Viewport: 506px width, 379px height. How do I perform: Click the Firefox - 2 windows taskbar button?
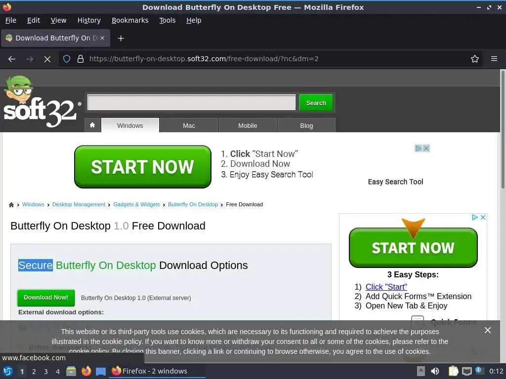(158, 371)
